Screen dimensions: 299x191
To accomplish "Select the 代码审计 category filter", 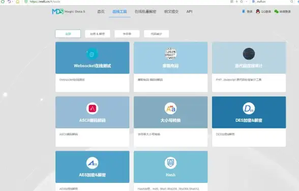I will click(x=157, y=34).
